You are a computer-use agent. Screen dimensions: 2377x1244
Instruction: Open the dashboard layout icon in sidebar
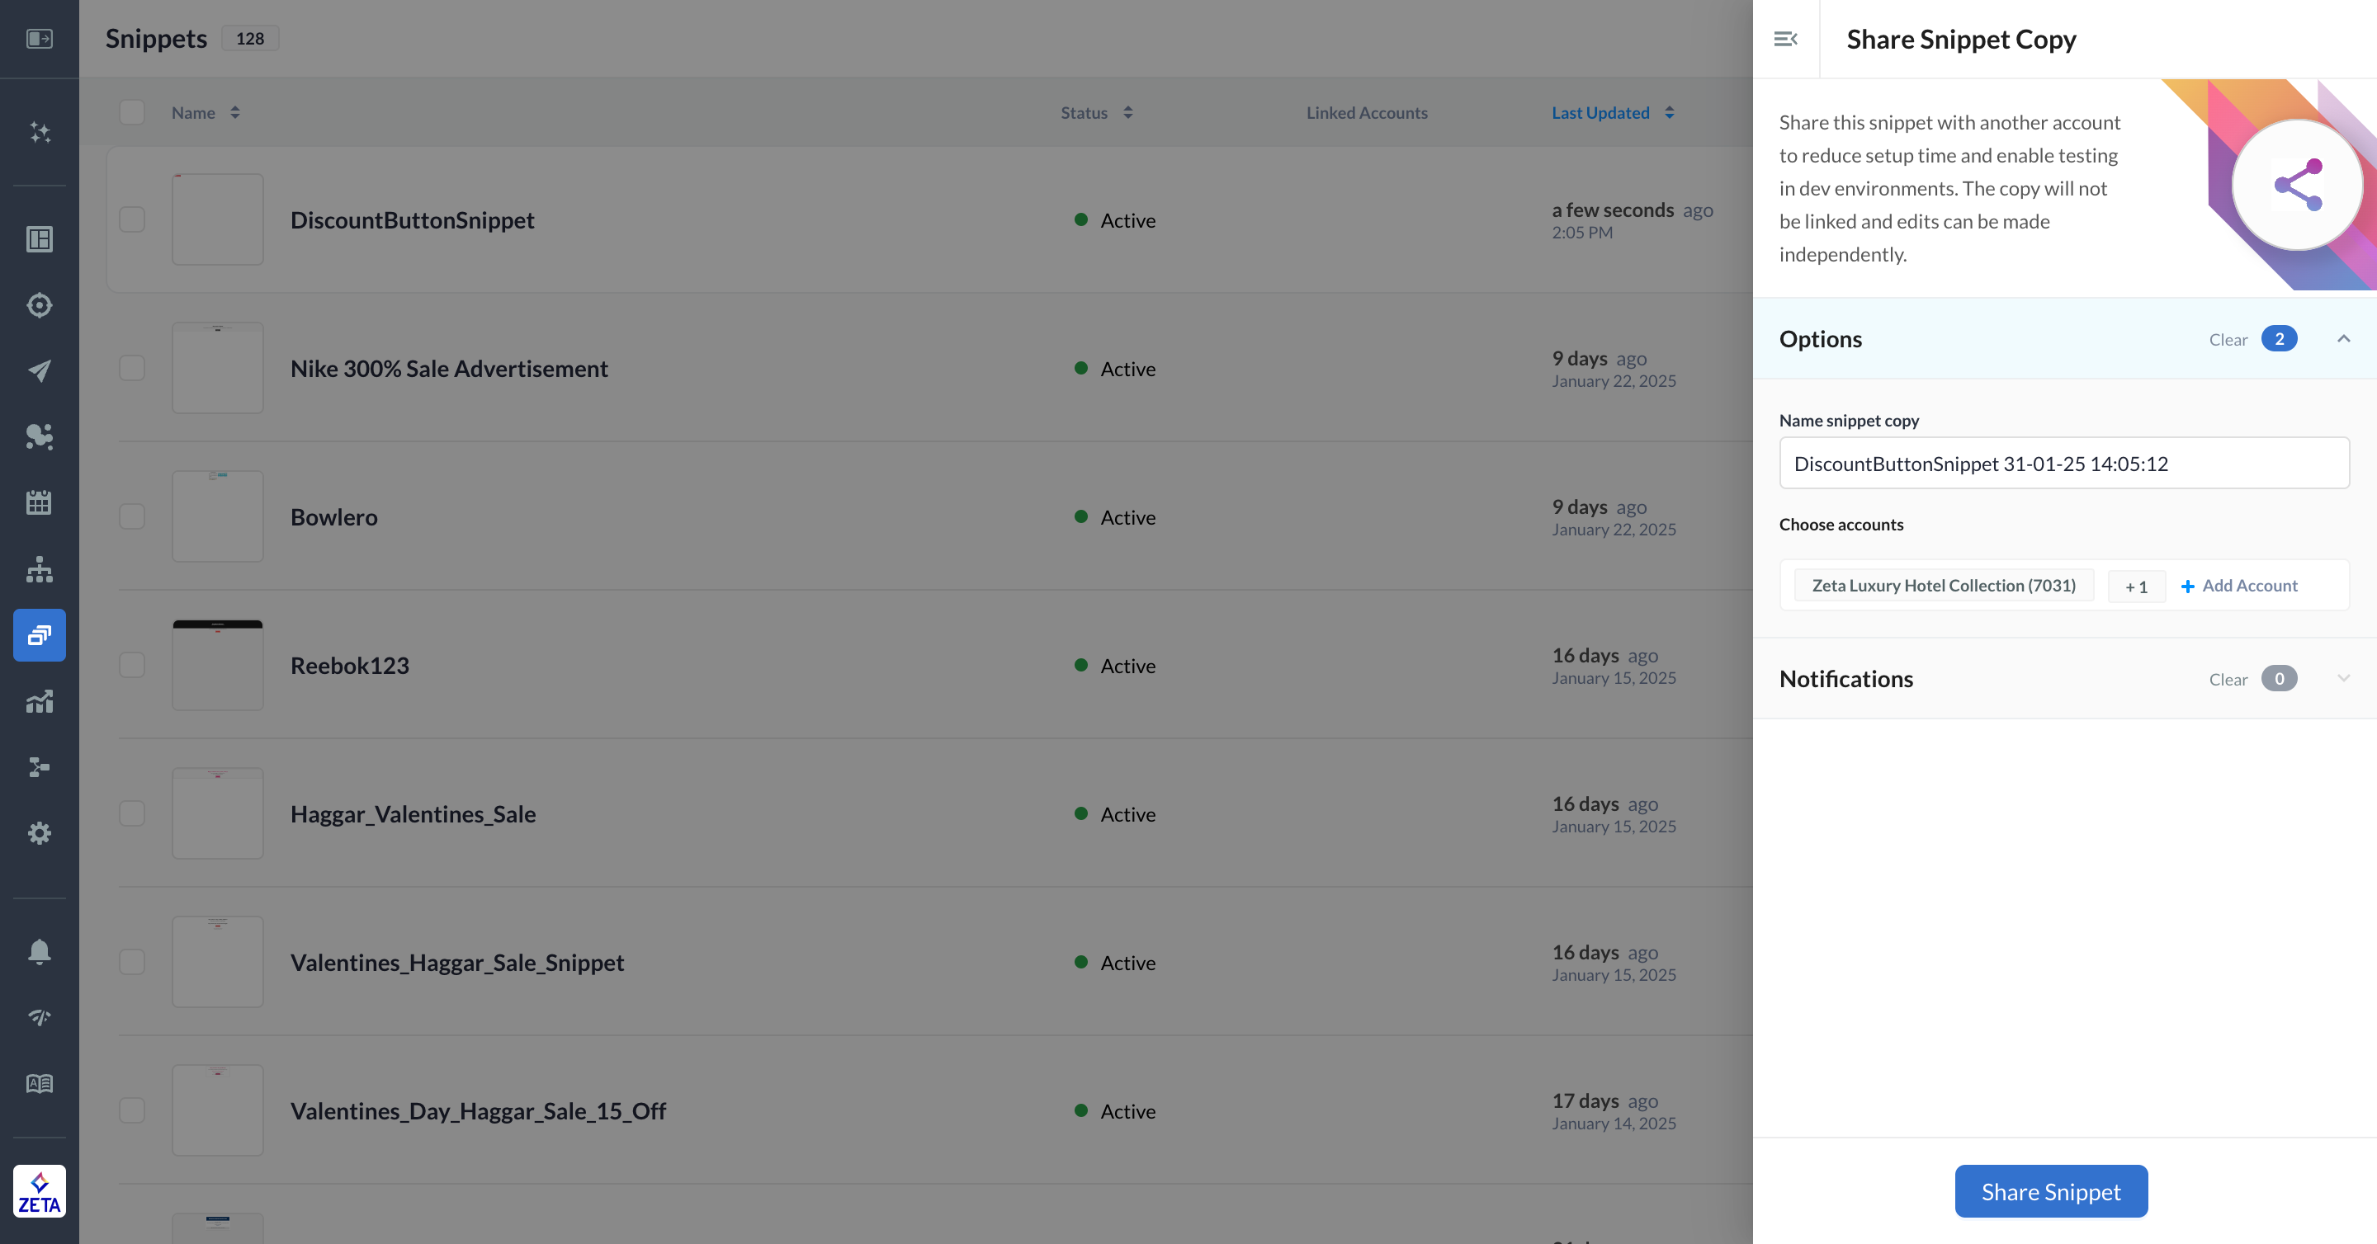click(39, 239)
